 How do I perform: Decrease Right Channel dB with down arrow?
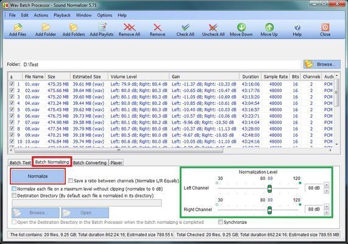coord(326,212)
